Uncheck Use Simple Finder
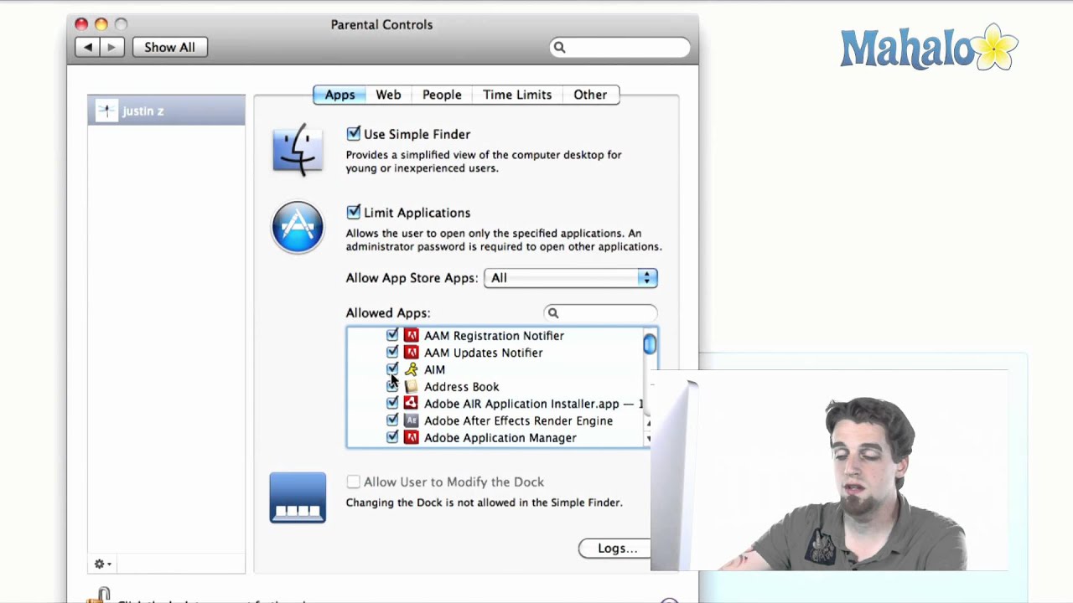Image resolution: width=1073 pixels, height=603 pixels. point(353,134)
